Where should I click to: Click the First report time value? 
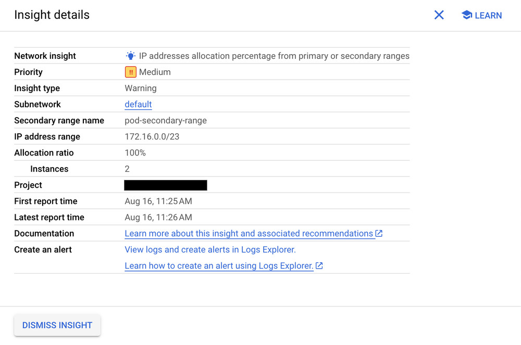[x=158, y=201]
